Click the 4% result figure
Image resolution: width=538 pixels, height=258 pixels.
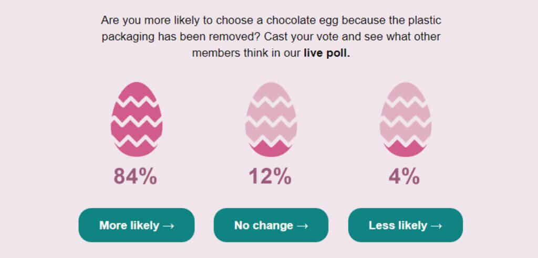click(x=404, y=177)
